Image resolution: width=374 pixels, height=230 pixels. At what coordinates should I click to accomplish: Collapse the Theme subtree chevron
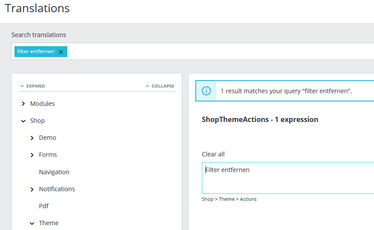click(x=32, y=223)
